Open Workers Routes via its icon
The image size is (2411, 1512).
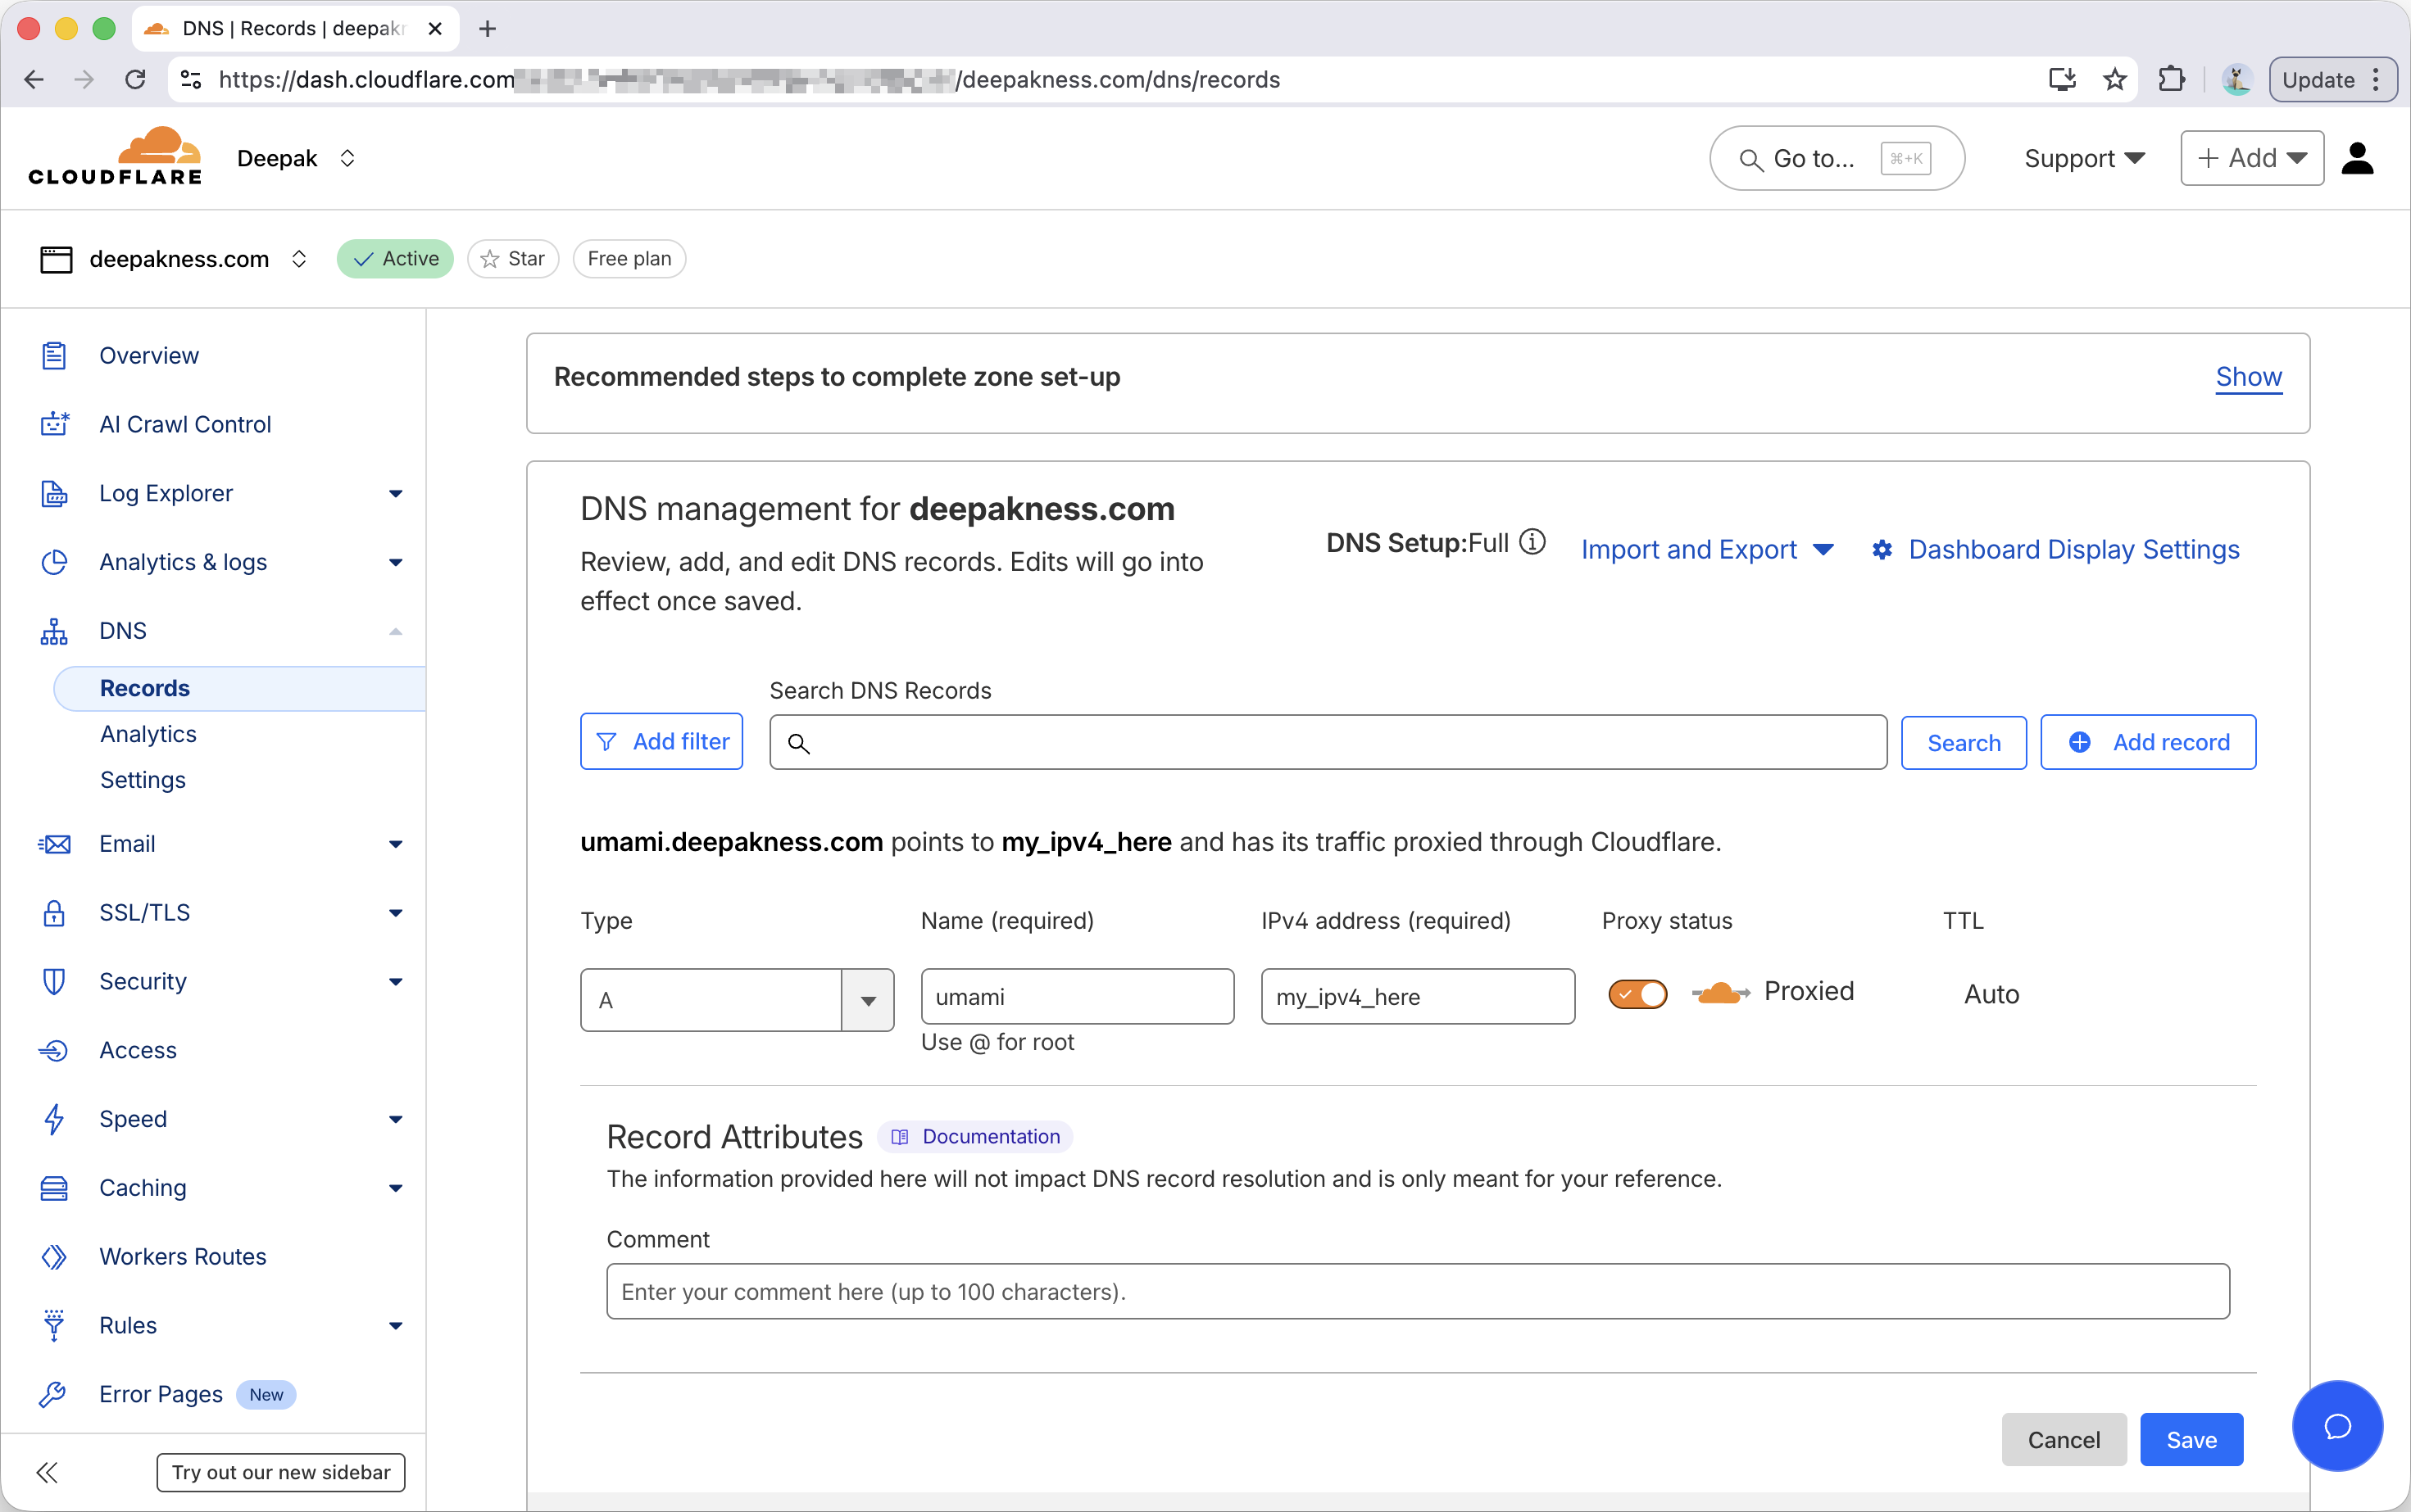pos(53,1256)
